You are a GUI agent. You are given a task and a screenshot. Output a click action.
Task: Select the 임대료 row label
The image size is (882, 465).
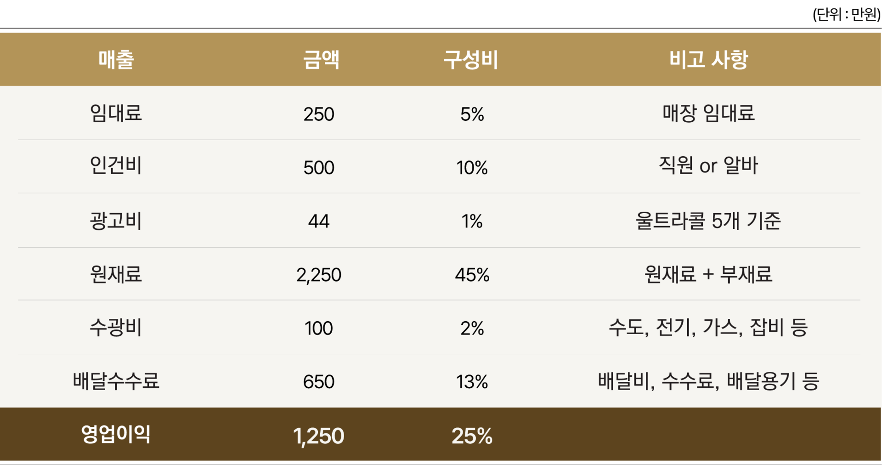(116, 113)
